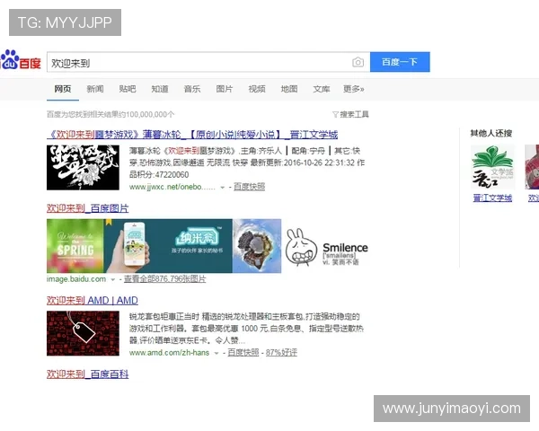Open camera image search icon
This screenshot has width=539, height=431.
pos(358,62)
